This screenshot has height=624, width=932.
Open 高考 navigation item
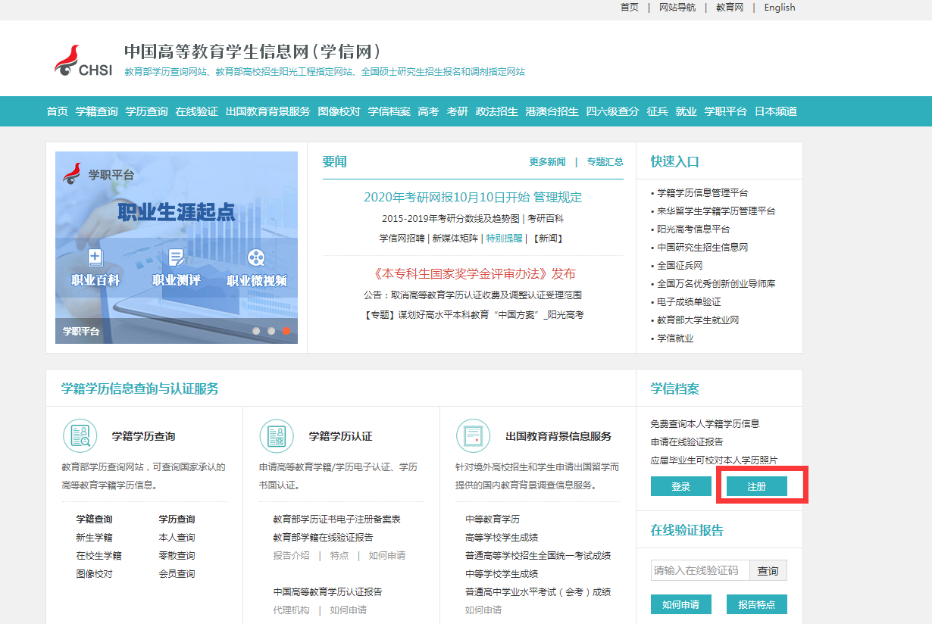(x=429, y=111)
